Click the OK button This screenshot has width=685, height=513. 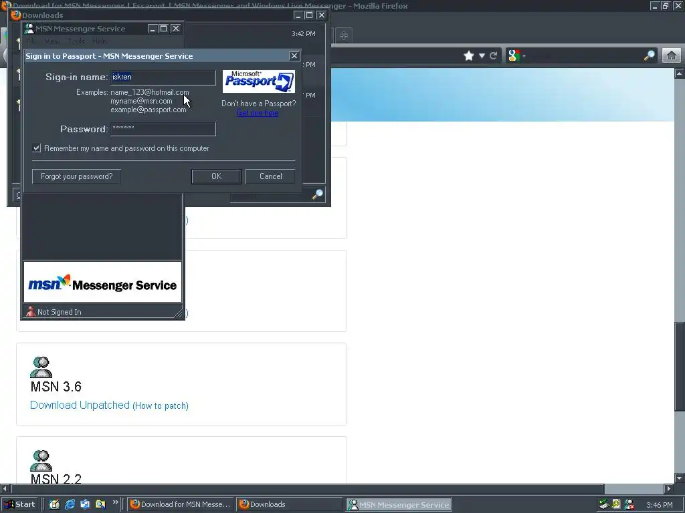[x=216, y=176]
